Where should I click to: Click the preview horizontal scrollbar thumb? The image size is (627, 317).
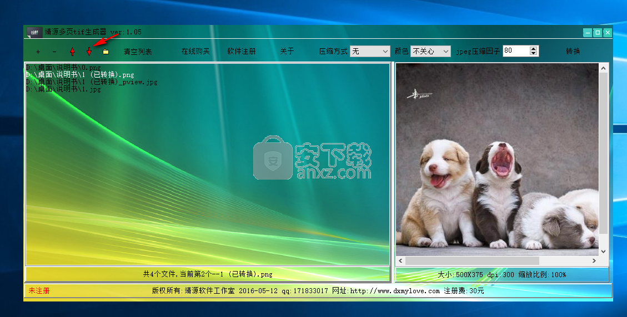click(472, 260)
